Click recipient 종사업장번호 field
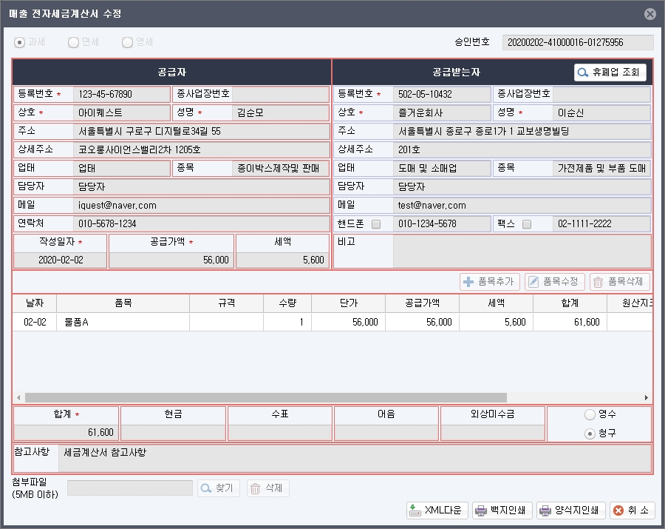Viewport: 665px width, 529px height. [x=601, y=94]
